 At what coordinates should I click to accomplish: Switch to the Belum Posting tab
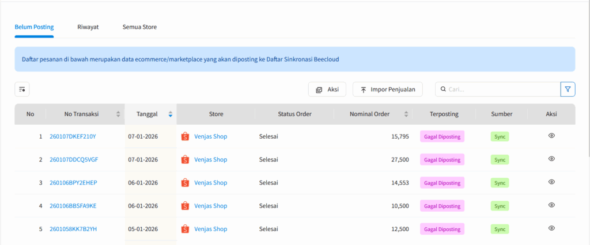(x=34, y=27)
